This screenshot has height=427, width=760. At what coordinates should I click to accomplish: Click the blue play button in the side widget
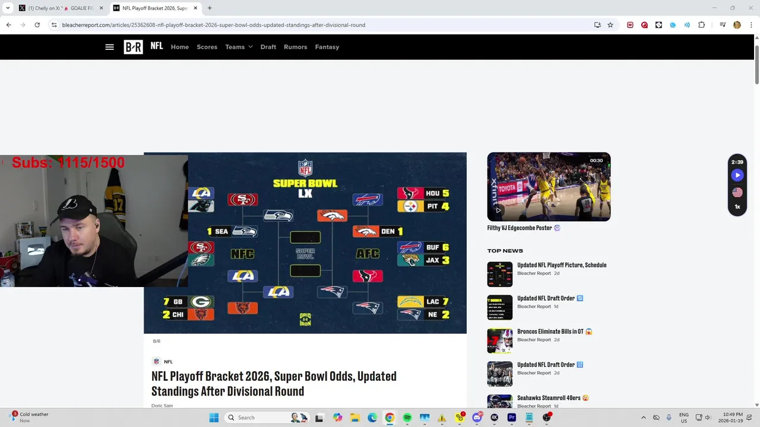737,175
